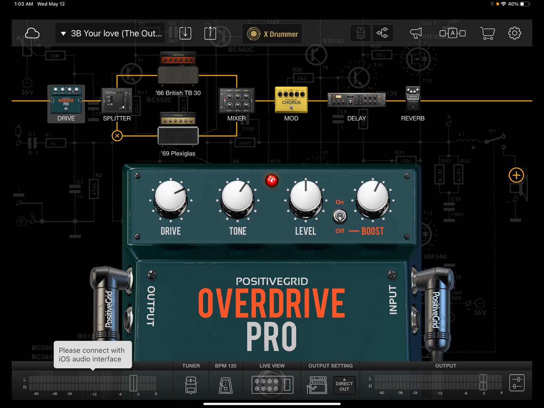
Task: Open the A/B scene comparison icon
Action: (x=452, y=33)
